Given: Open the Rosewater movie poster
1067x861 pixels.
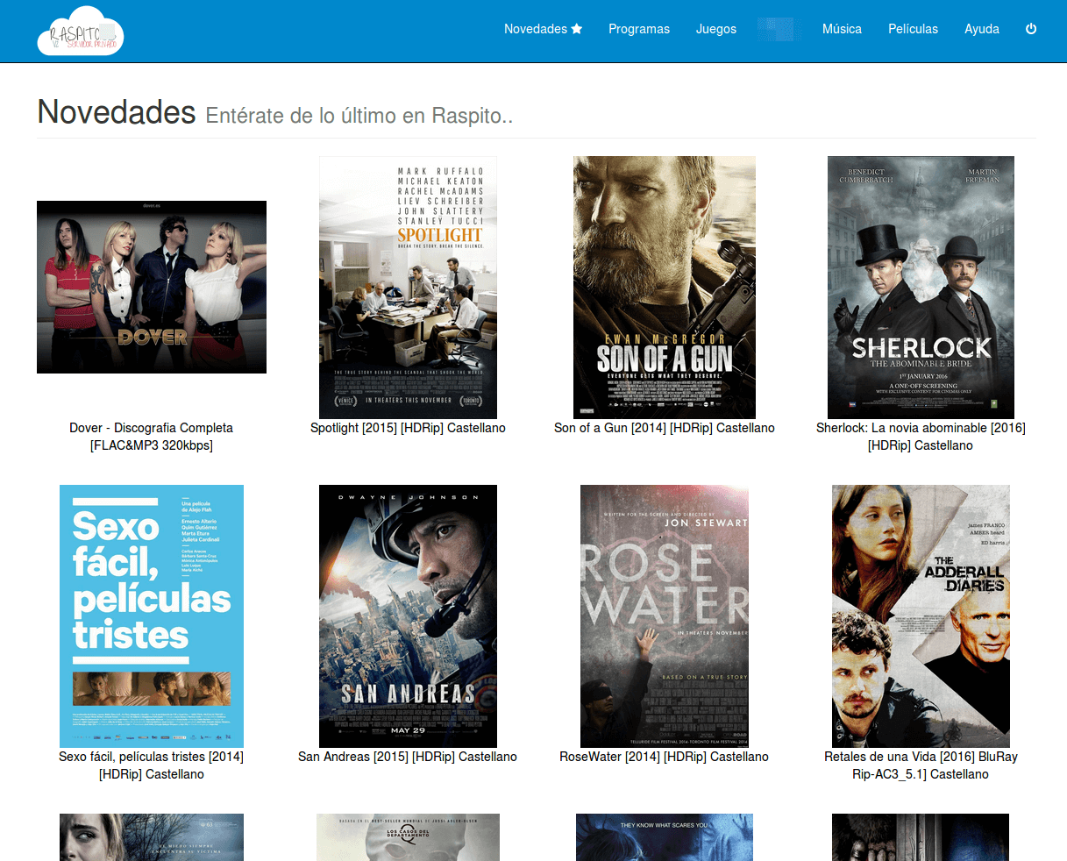Looking at the screenshot, I should tap(664, 616).
